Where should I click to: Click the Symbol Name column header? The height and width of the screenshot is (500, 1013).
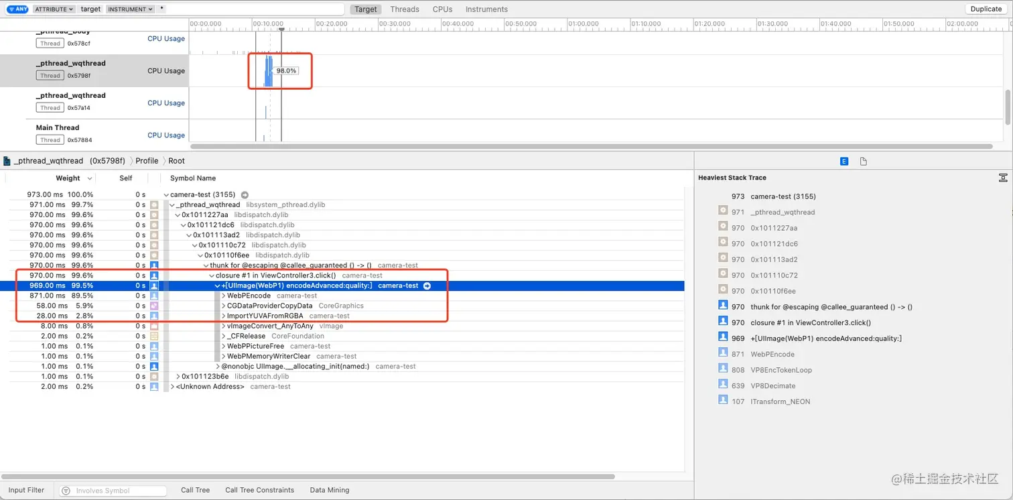(x=193, y=178)
